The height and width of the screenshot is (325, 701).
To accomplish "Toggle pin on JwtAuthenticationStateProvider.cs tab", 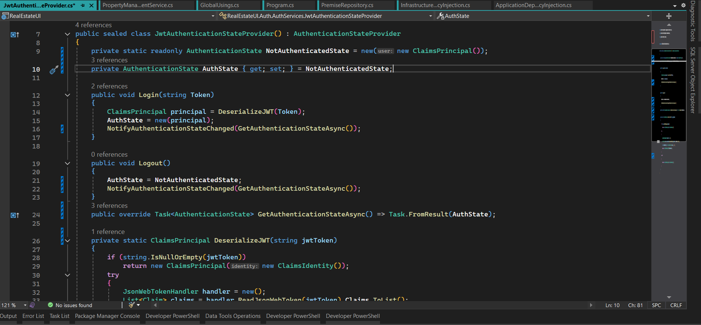I will click(82, 6).
